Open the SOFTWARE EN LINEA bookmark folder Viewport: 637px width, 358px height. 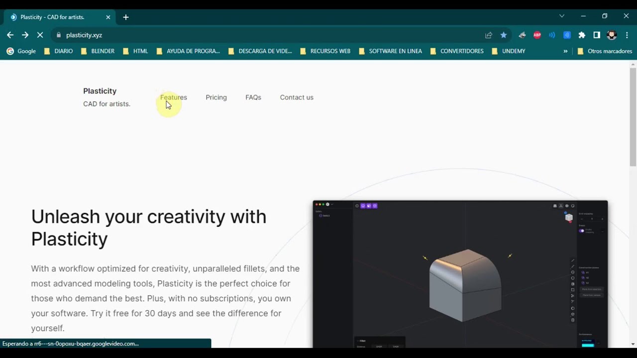click(390, 51)
